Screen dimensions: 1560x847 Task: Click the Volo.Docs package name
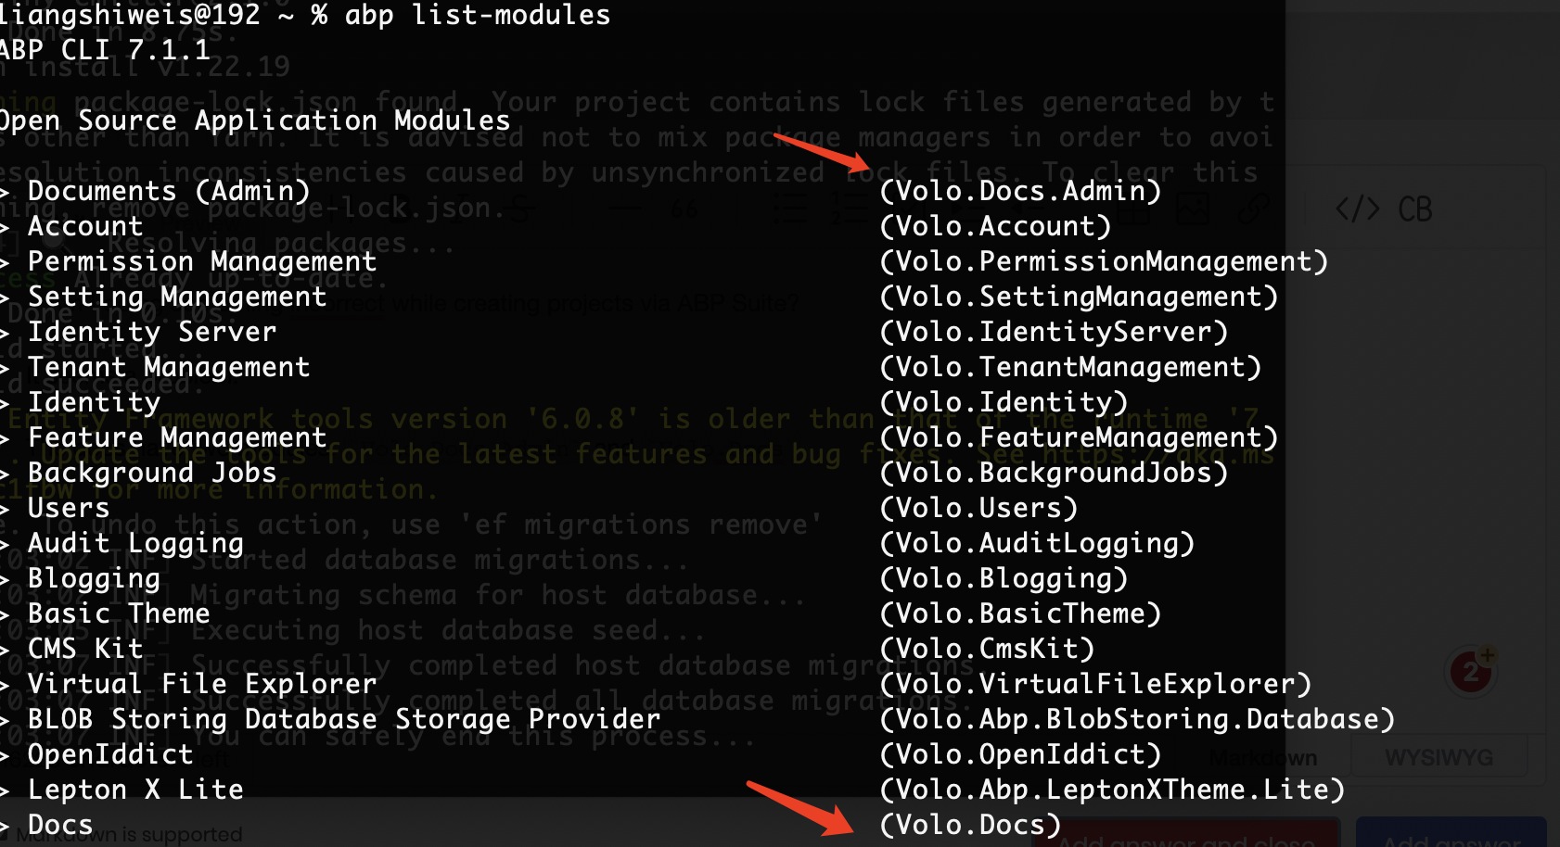pos(970,825)
